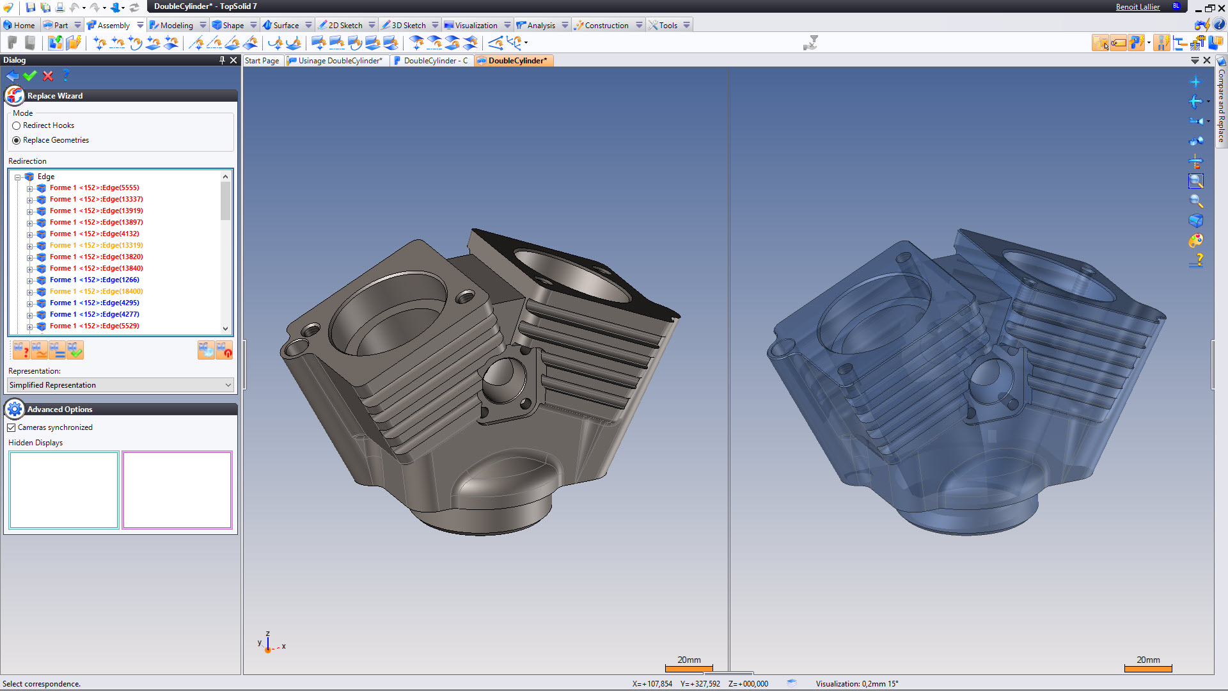Select Forme 1 Edge(1266) tree entry
The height and width of the screenshot is (691, 1228).
94,280
